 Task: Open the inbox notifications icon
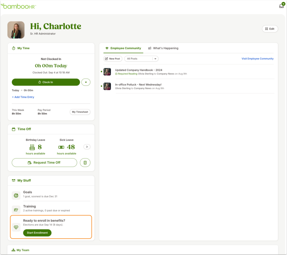pos(282,6)
